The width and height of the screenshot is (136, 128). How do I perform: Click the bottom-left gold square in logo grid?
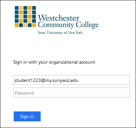point(17,25)
